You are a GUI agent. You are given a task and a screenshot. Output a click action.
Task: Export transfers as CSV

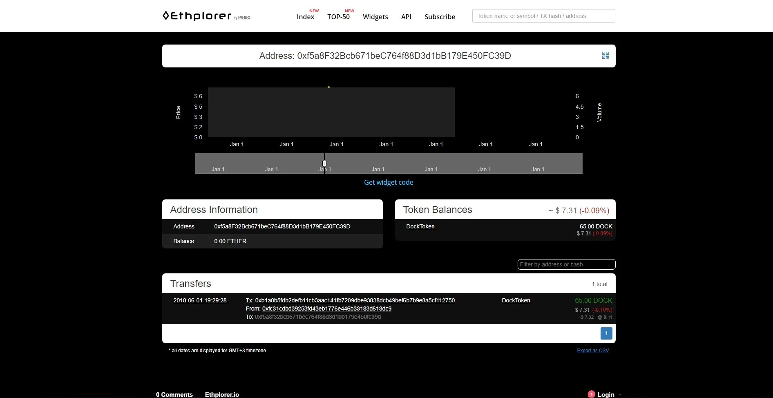tap(593, 351)
